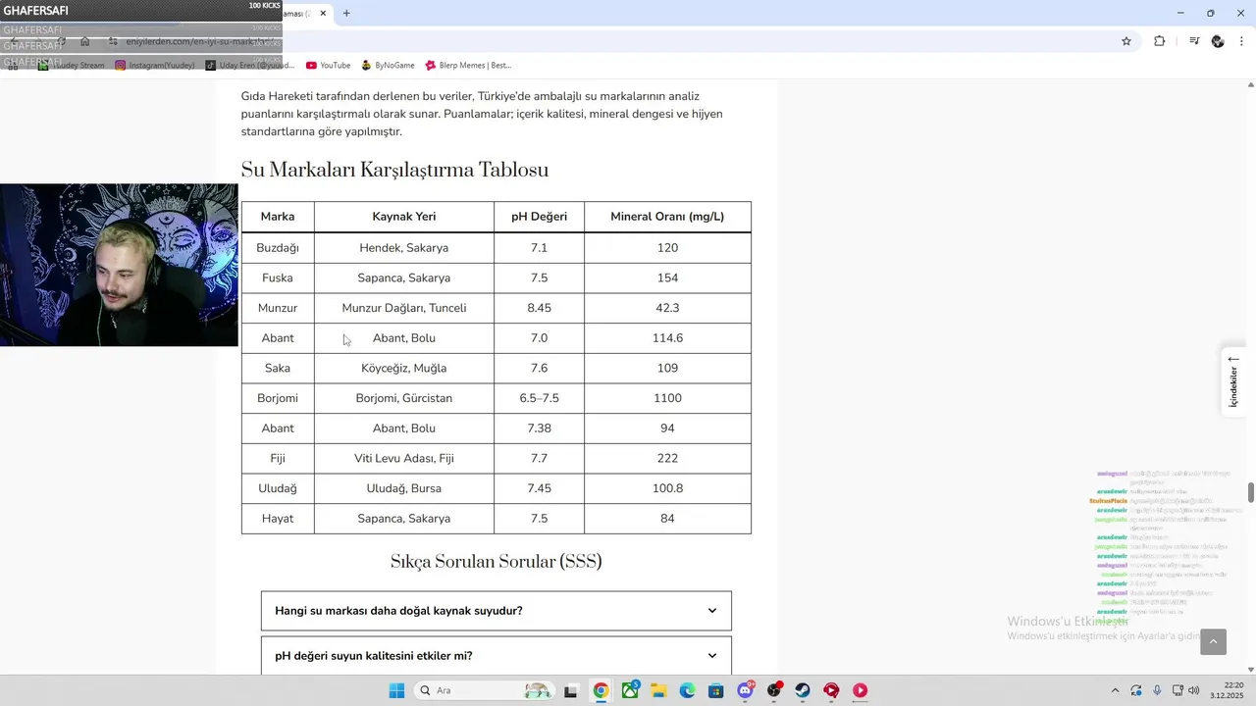Select the pH value '8.45' cell

coord(539,308)
